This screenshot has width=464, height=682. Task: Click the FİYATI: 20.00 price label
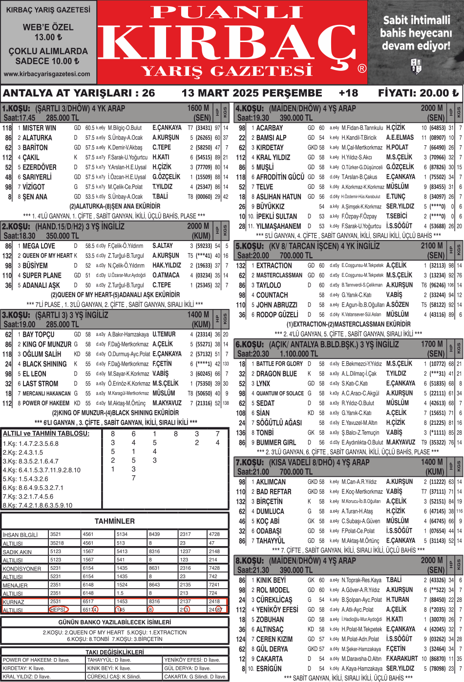pyautogui.click(x=418, y=93)
